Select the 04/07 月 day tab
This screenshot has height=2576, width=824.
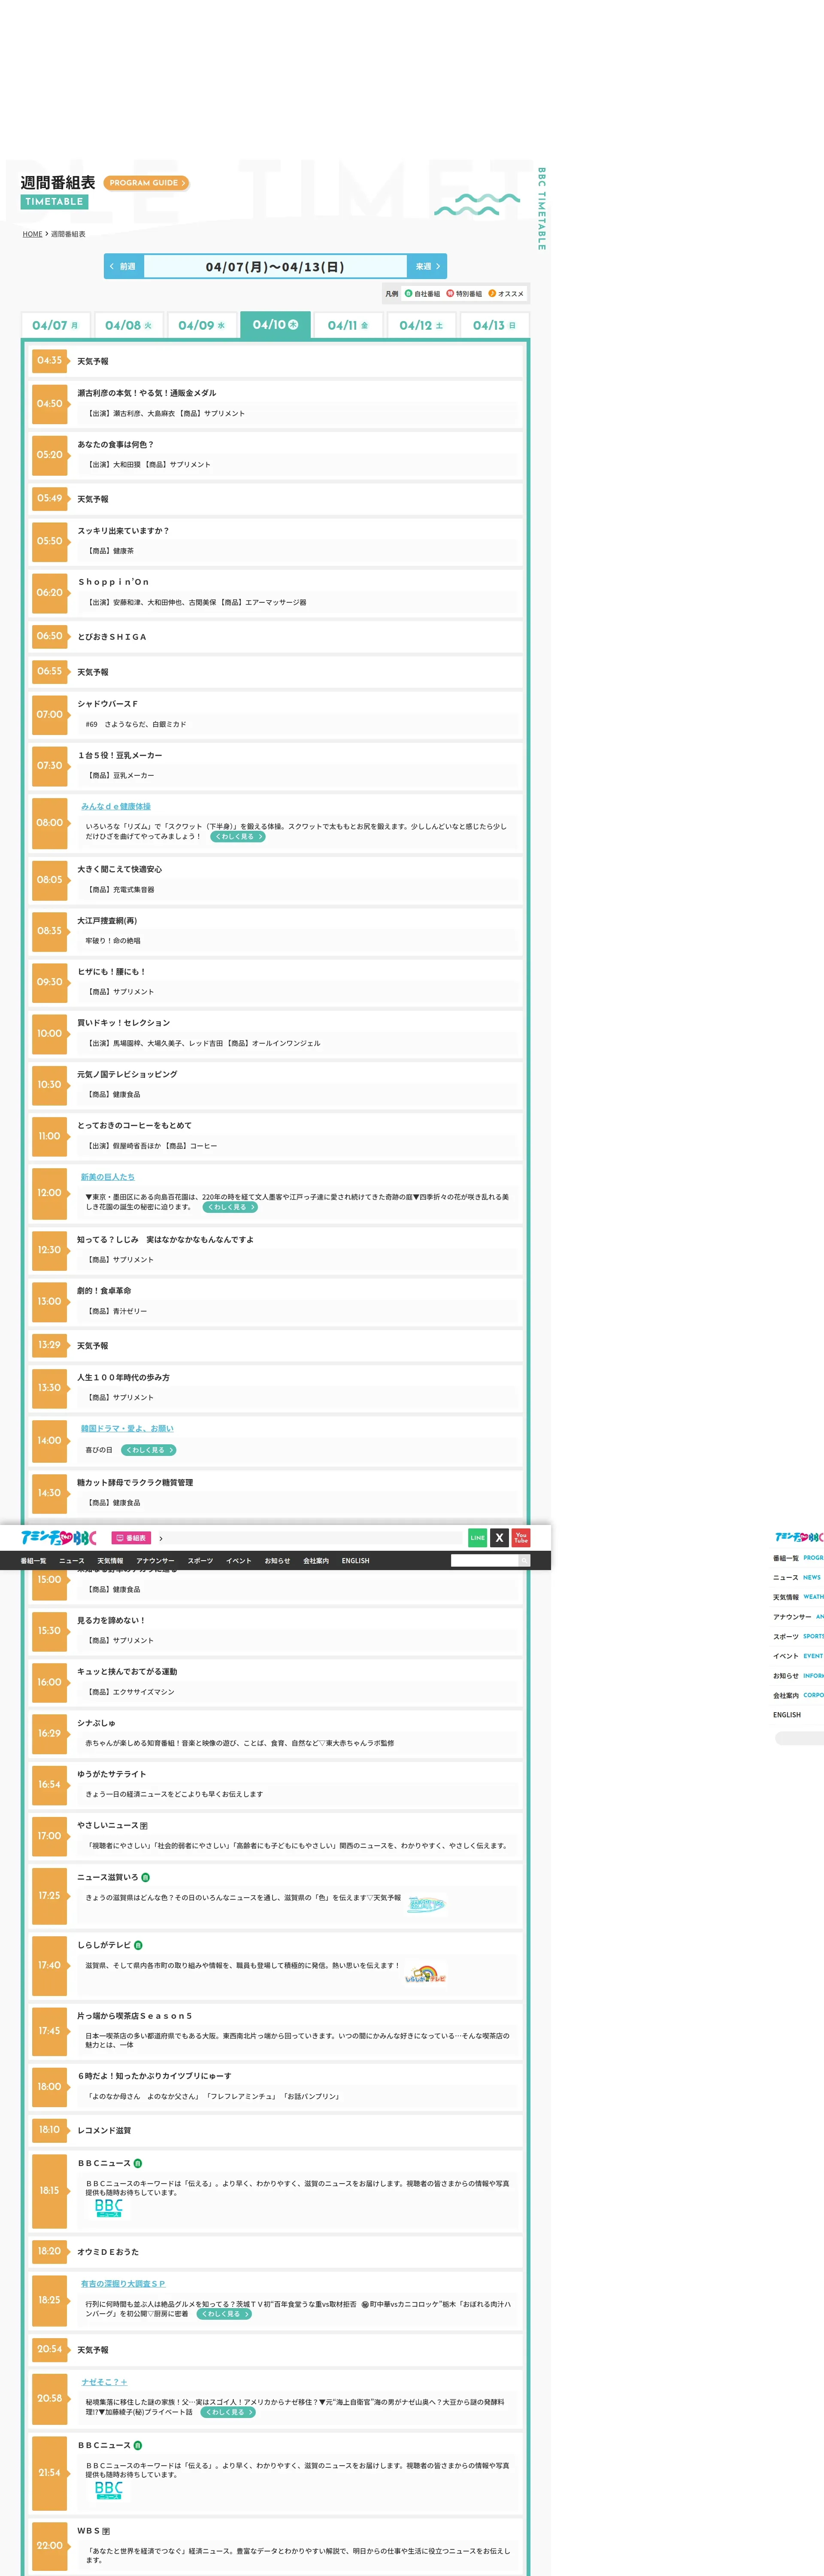point(55,325)
